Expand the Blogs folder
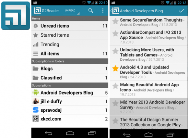The image size is (188, 138). coord(70,69)
